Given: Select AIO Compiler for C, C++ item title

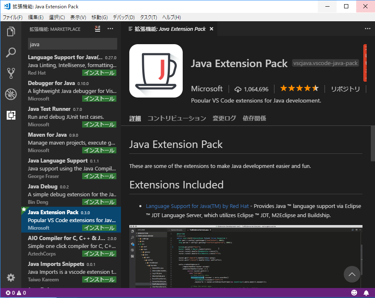Looking at the screenshot, I should pyautogui.click(x=66, y=238).
